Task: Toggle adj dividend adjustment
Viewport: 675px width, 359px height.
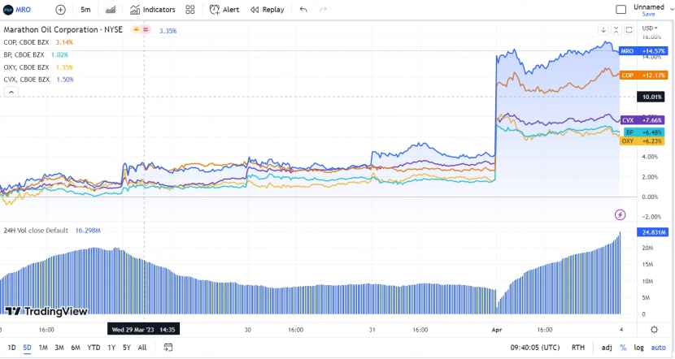Action: [x=607, y=348]
